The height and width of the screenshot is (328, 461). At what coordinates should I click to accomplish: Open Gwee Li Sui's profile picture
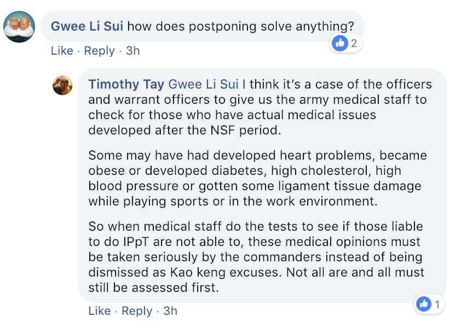(x=19, y=27)
